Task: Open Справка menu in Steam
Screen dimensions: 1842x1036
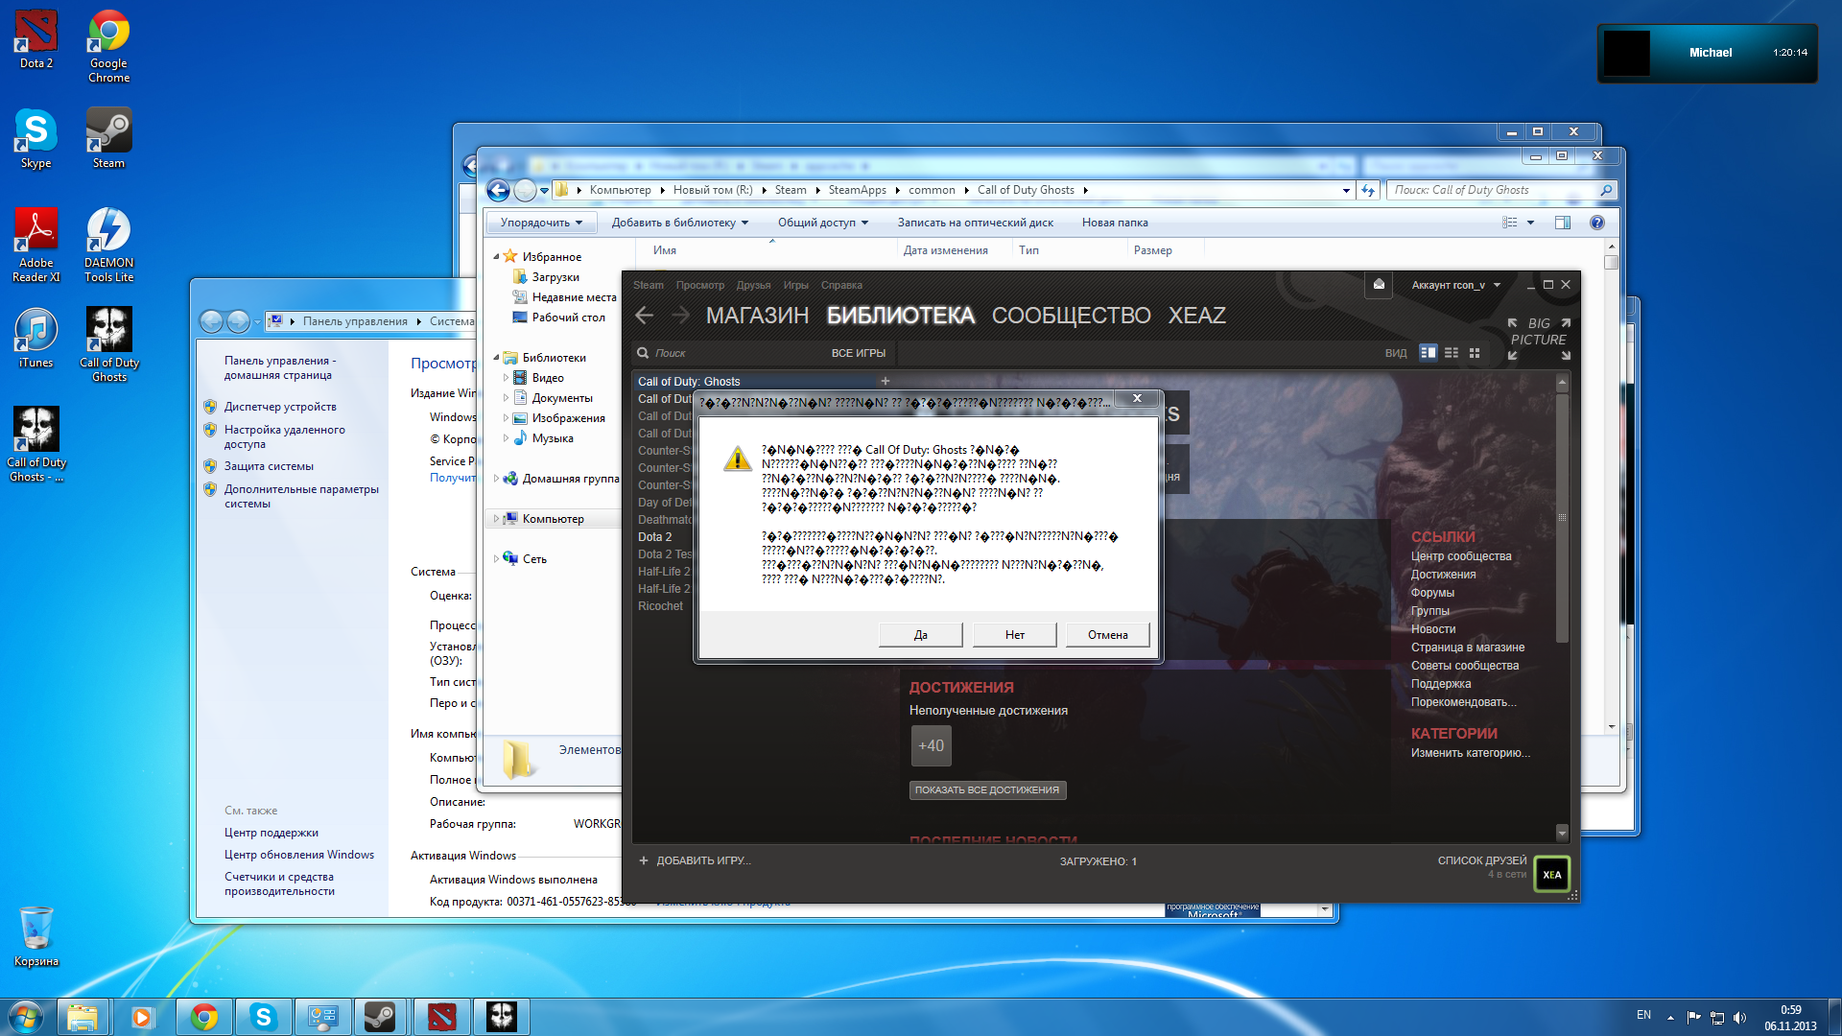Action: tap(841, 285)
